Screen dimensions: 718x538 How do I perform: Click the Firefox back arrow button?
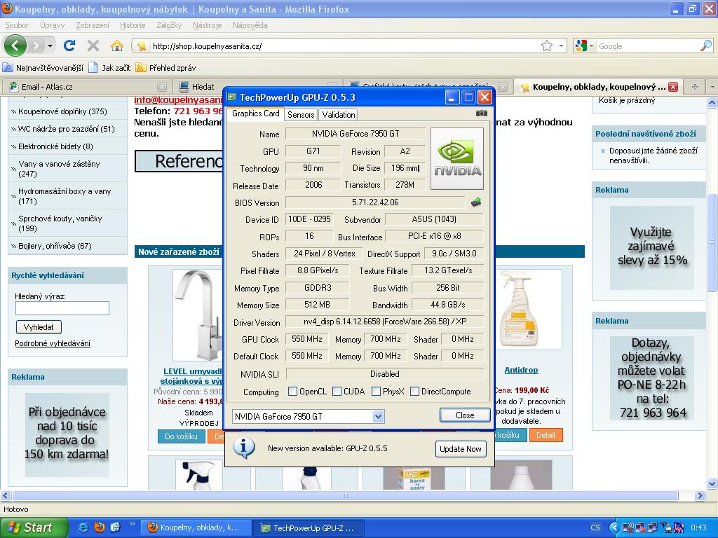15,46
